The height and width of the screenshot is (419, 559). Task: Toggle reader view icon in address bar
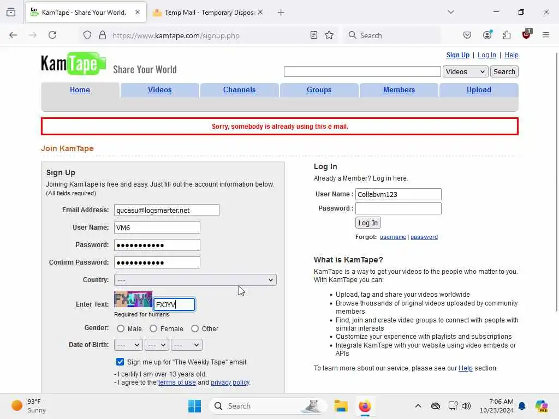point(314,35)
